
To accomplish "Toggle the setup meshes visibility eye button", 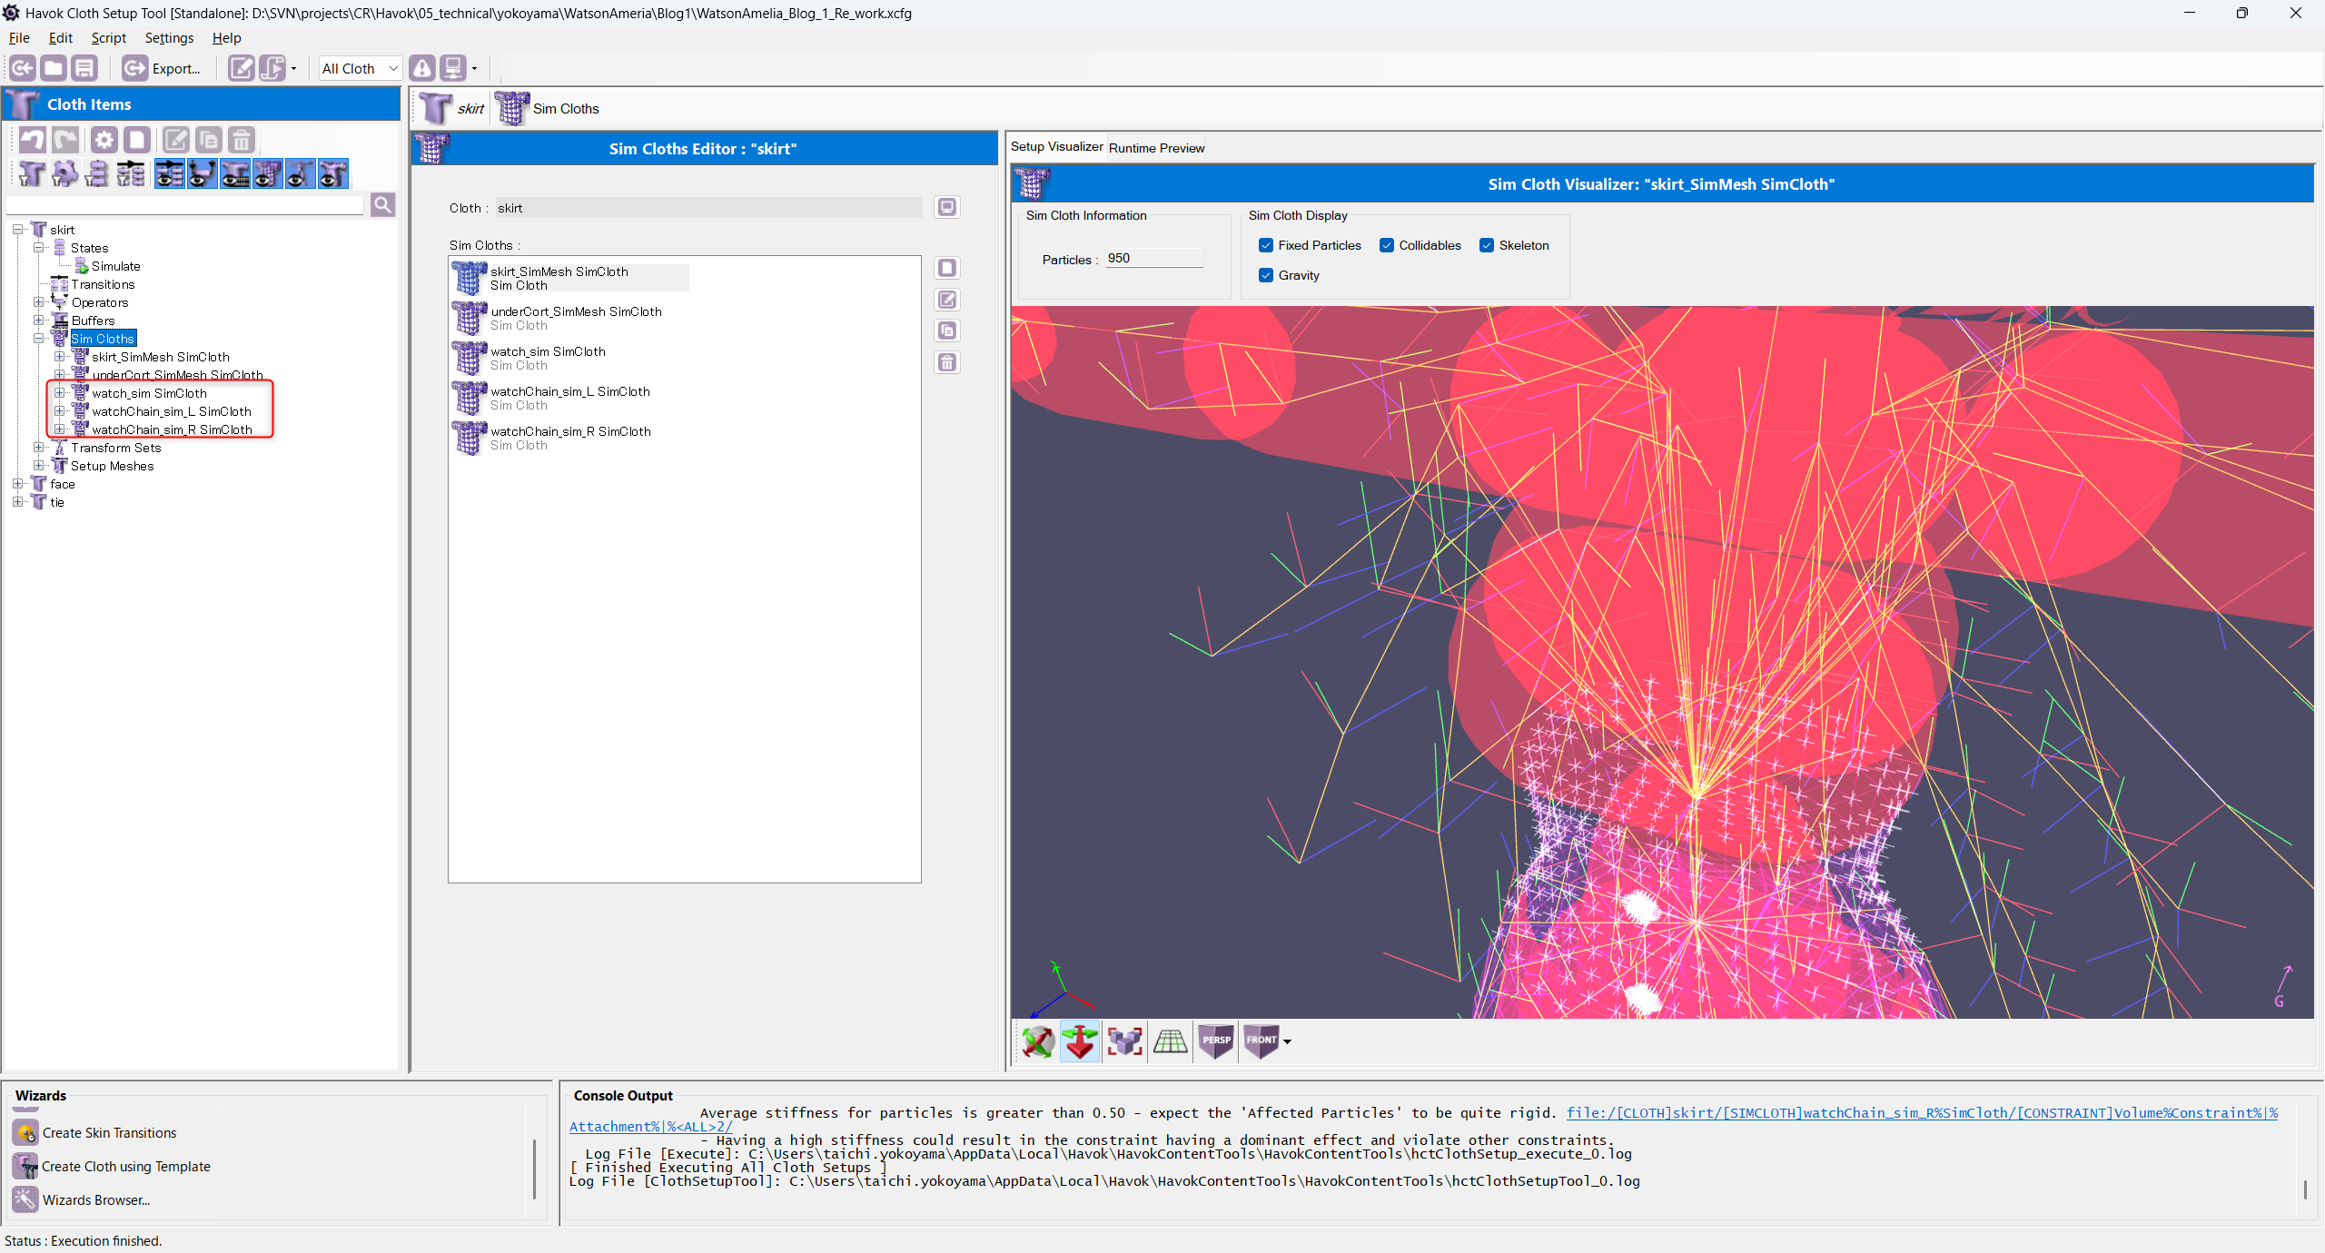I will pos(333,173).
